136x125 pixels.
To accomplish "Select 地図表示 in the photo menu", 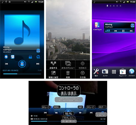I will click(x=83, y=65).
